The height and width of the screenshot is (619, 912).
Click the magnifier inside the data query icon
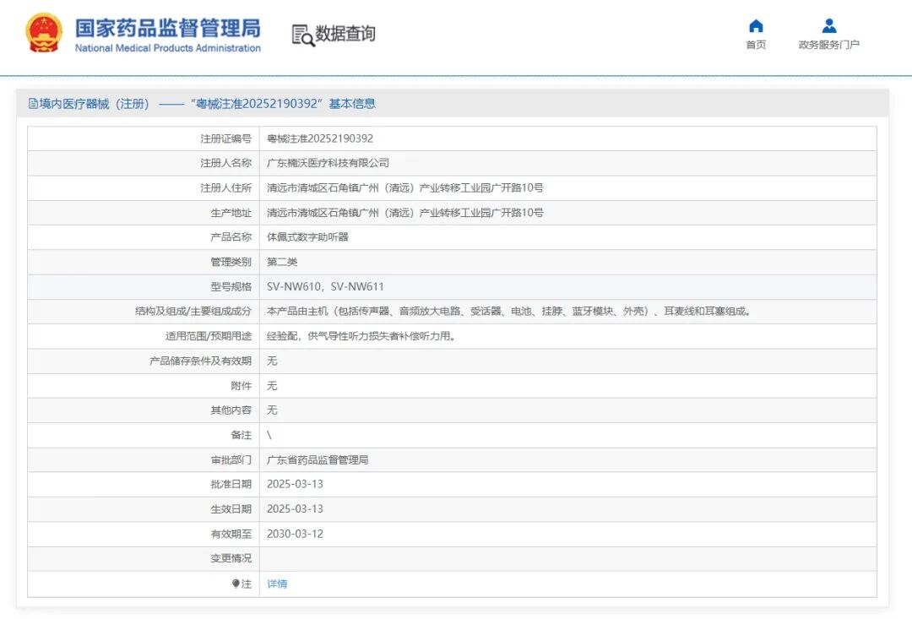click(x=306, y=37)
